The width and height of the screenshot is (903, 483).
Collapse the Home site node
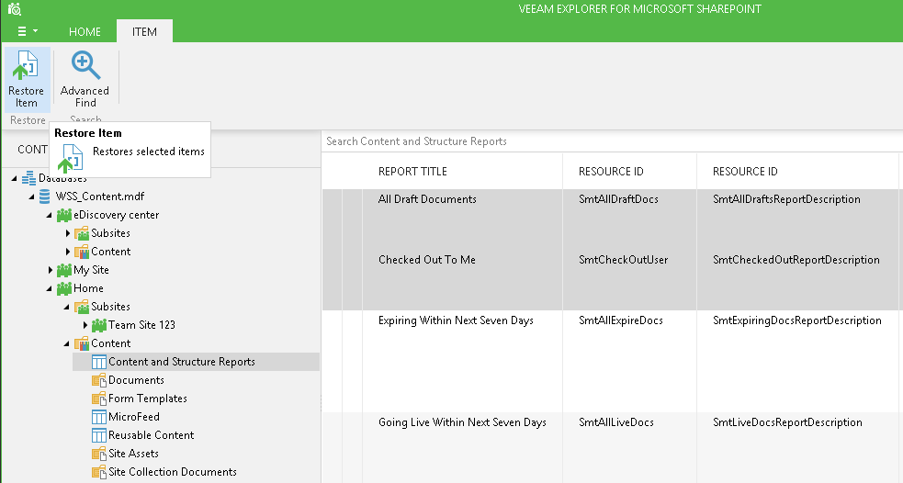click(51, 288)
